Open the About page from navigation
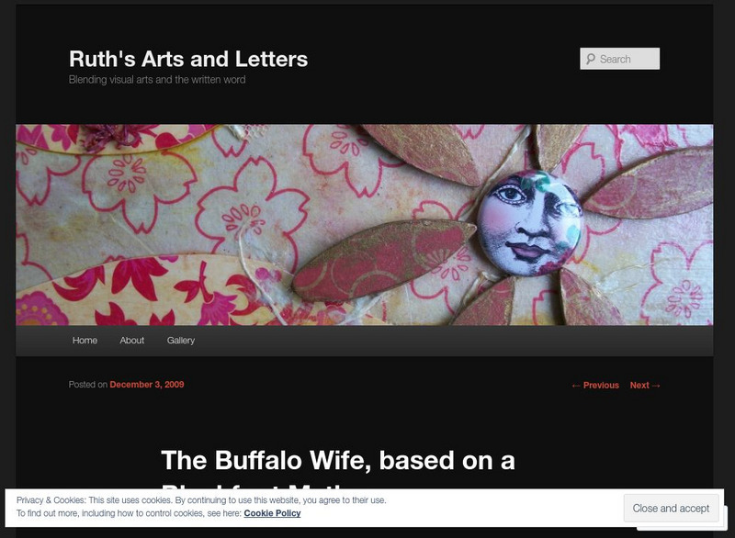Viewport: 735px width, 538px height. tap(131, 341)
